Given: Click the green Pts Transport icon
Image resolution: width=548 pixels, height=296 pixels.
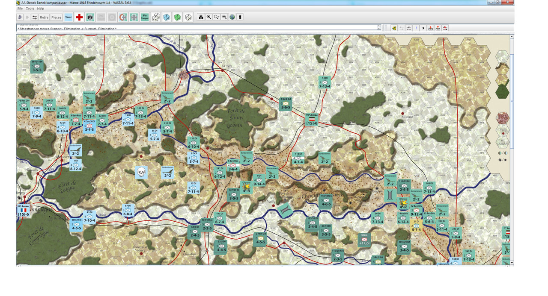Looking at the screenshot, I should [x=145, y=18].
